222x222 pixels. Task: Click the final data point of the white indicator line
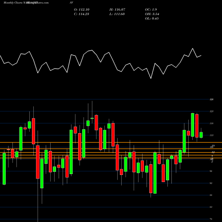pyautogui.click(x=201, y=55)
